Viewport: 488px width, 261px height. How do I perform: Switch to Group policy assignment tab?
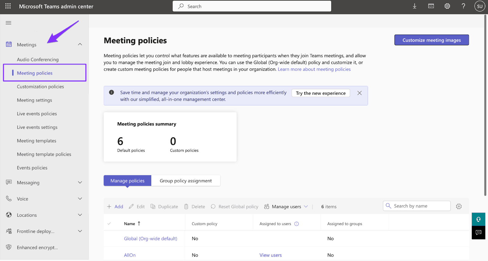[x=186, y=181]
